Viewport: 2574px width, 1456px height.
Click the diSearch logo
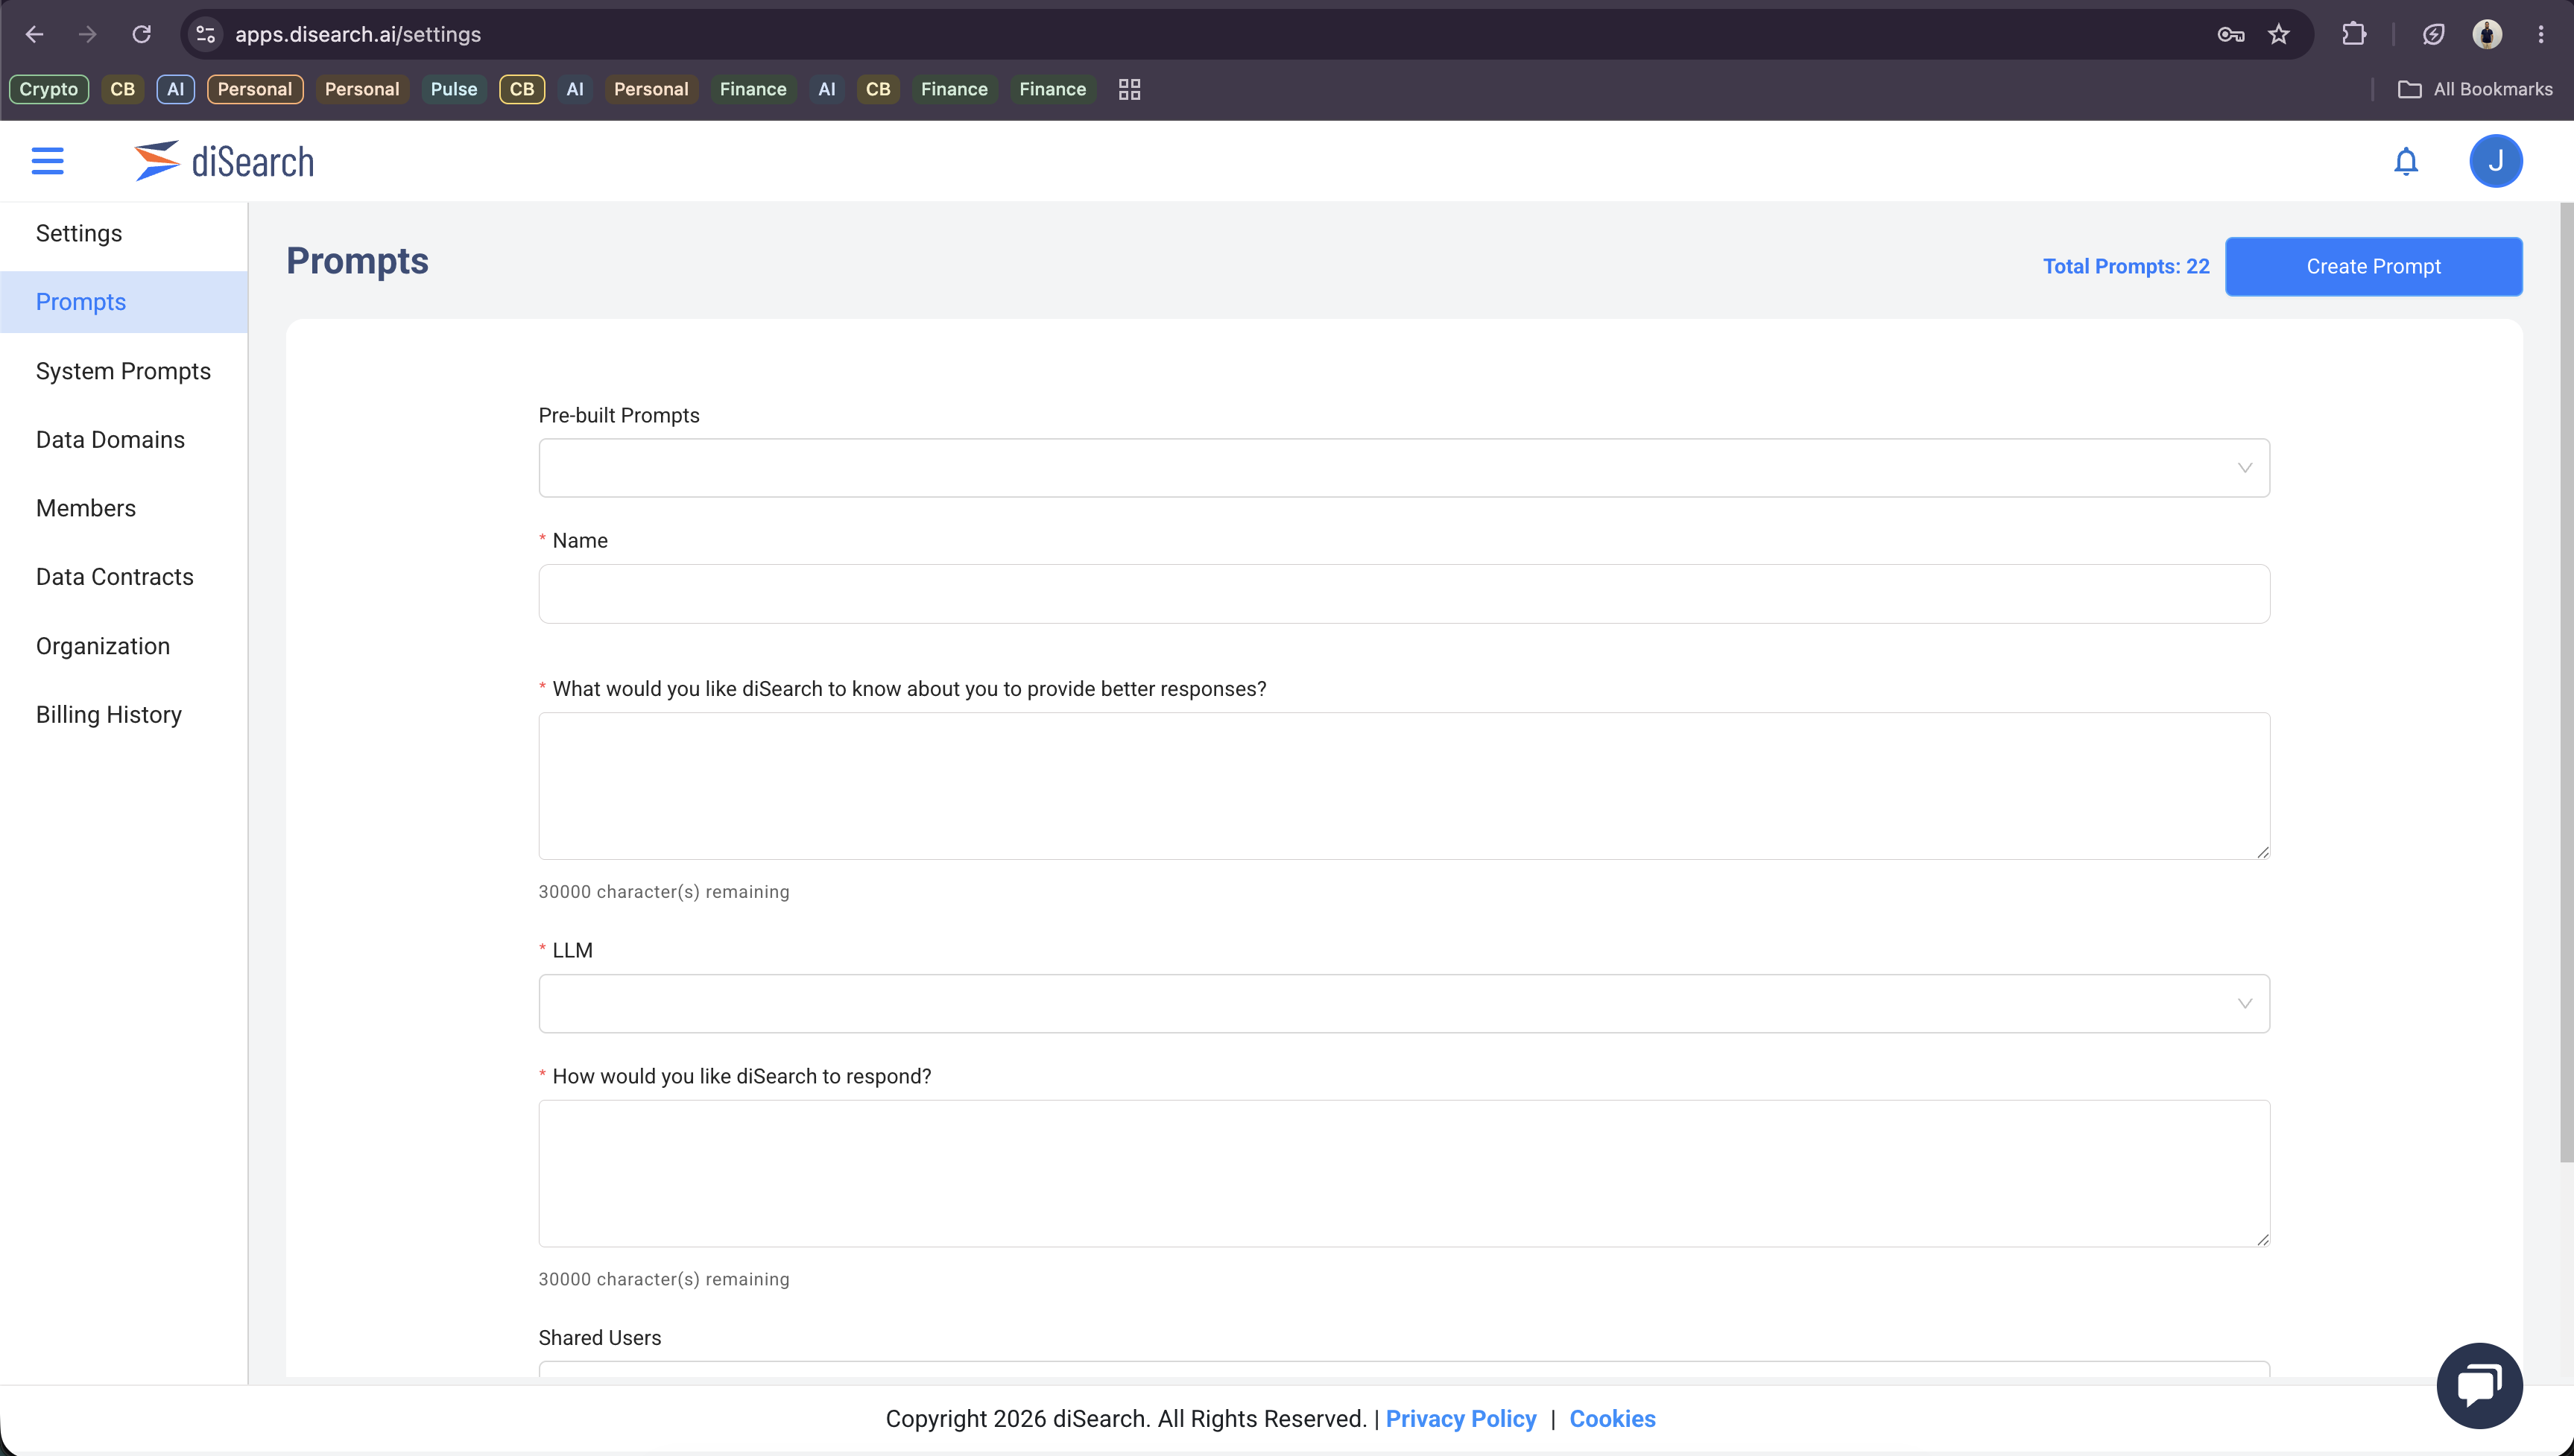pos(224,161)
